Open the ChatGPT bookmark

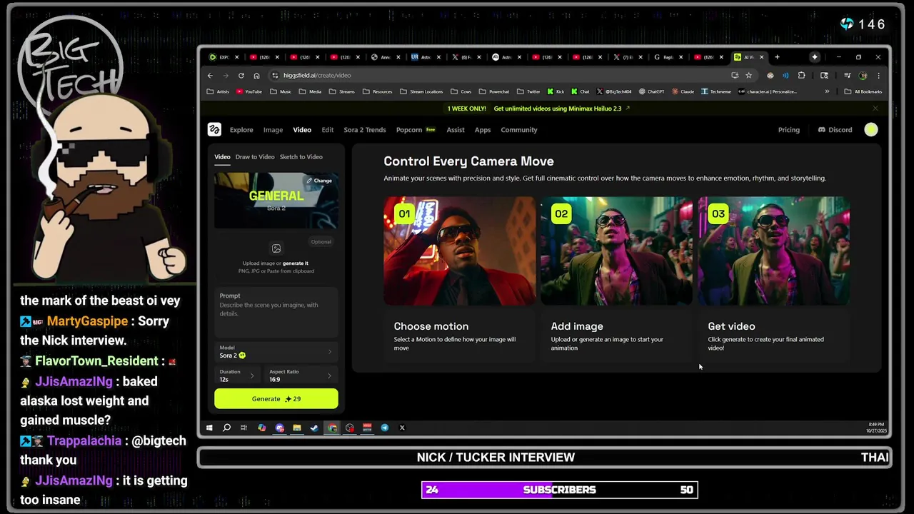click(651, 91)
